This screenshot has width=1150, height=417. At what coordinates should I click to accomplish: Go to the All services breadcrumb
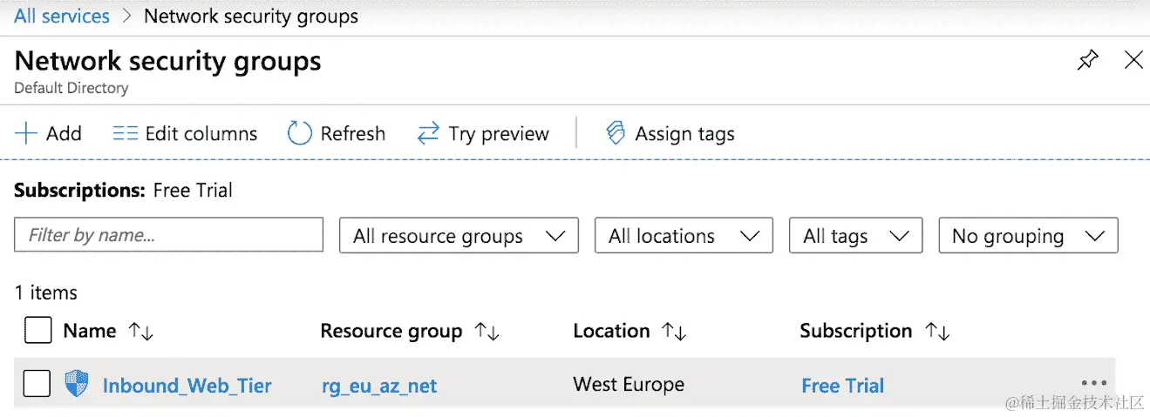(62, 16)
